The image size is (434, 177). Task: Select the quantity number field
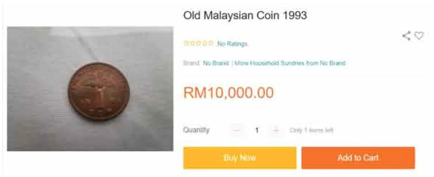point(257,130)
